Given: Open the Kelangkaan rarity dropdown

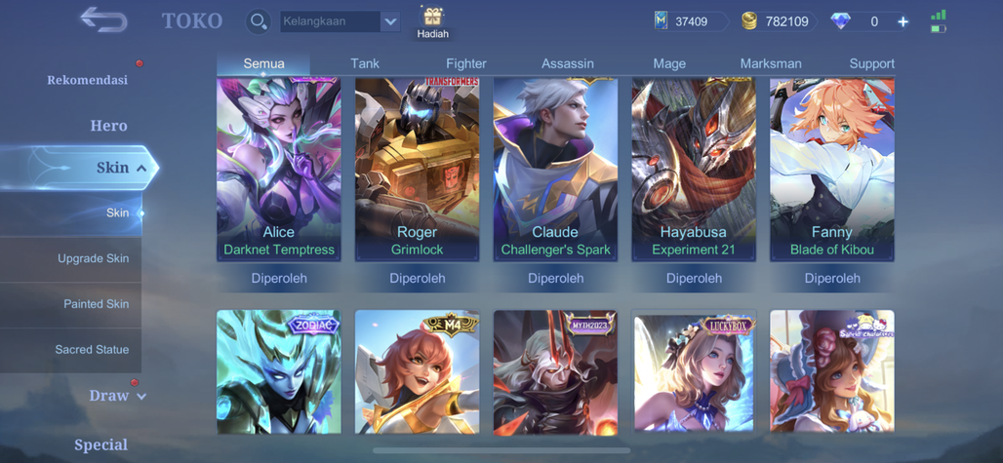Looking at the screenshot, I should pos(341,21).
